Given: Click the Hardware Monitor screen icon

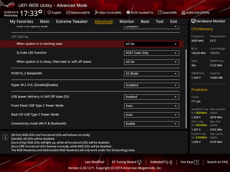Looking at the screenshot, I should point(193,21).
